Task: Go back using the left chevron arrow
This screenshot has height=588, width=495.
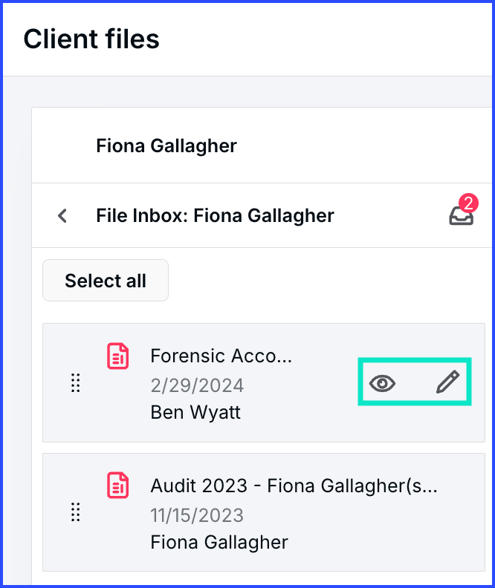Action: coord(62,215)
